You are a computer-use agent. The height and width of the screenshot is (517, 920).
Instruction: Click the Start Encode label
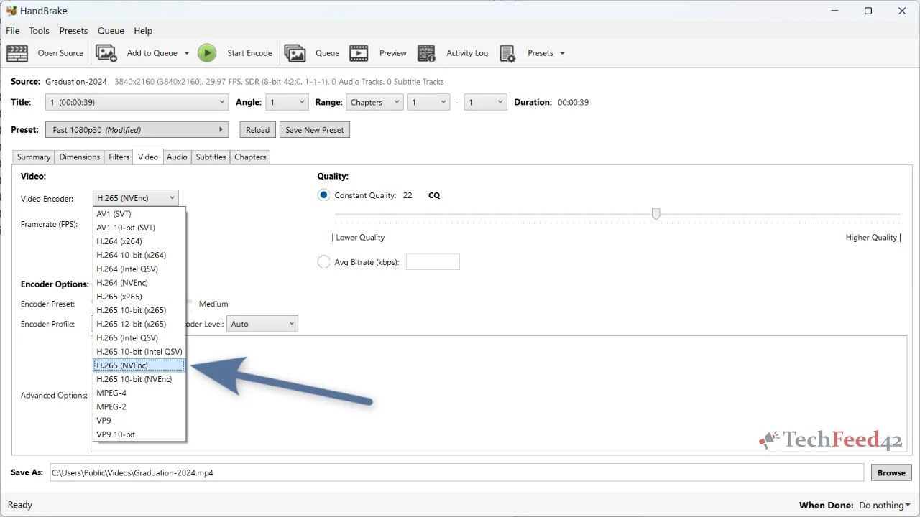click(249, 53)
